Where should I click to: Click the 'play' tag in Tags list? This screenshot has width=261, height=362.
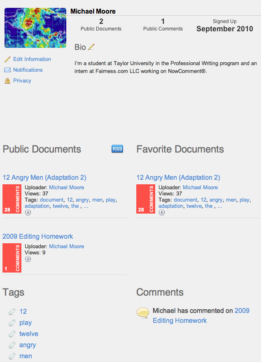[x=26, y=323]
